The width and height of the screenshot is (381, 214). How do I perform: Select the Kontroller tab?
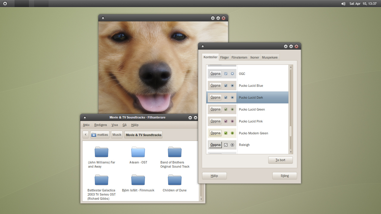210,57
